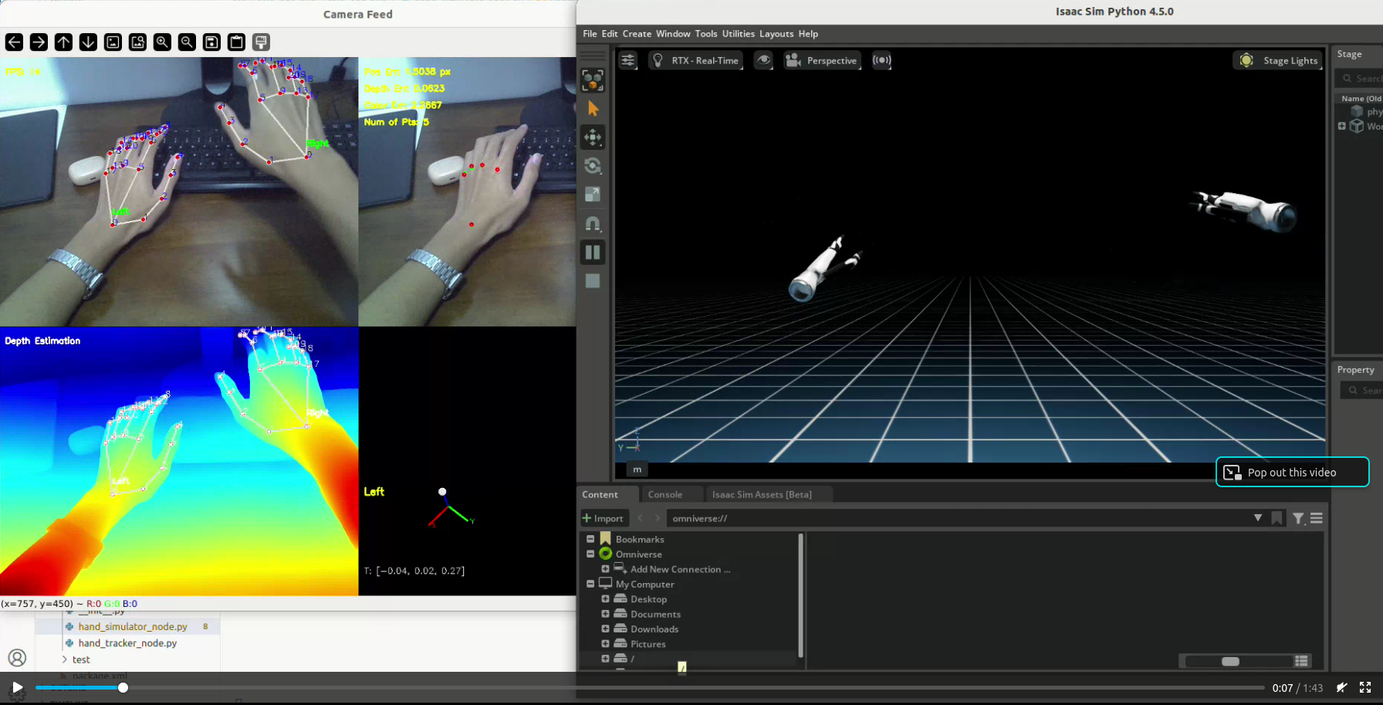
Task: Click the viewport streaming broadcast icon
Action: (x=881, y=60)
